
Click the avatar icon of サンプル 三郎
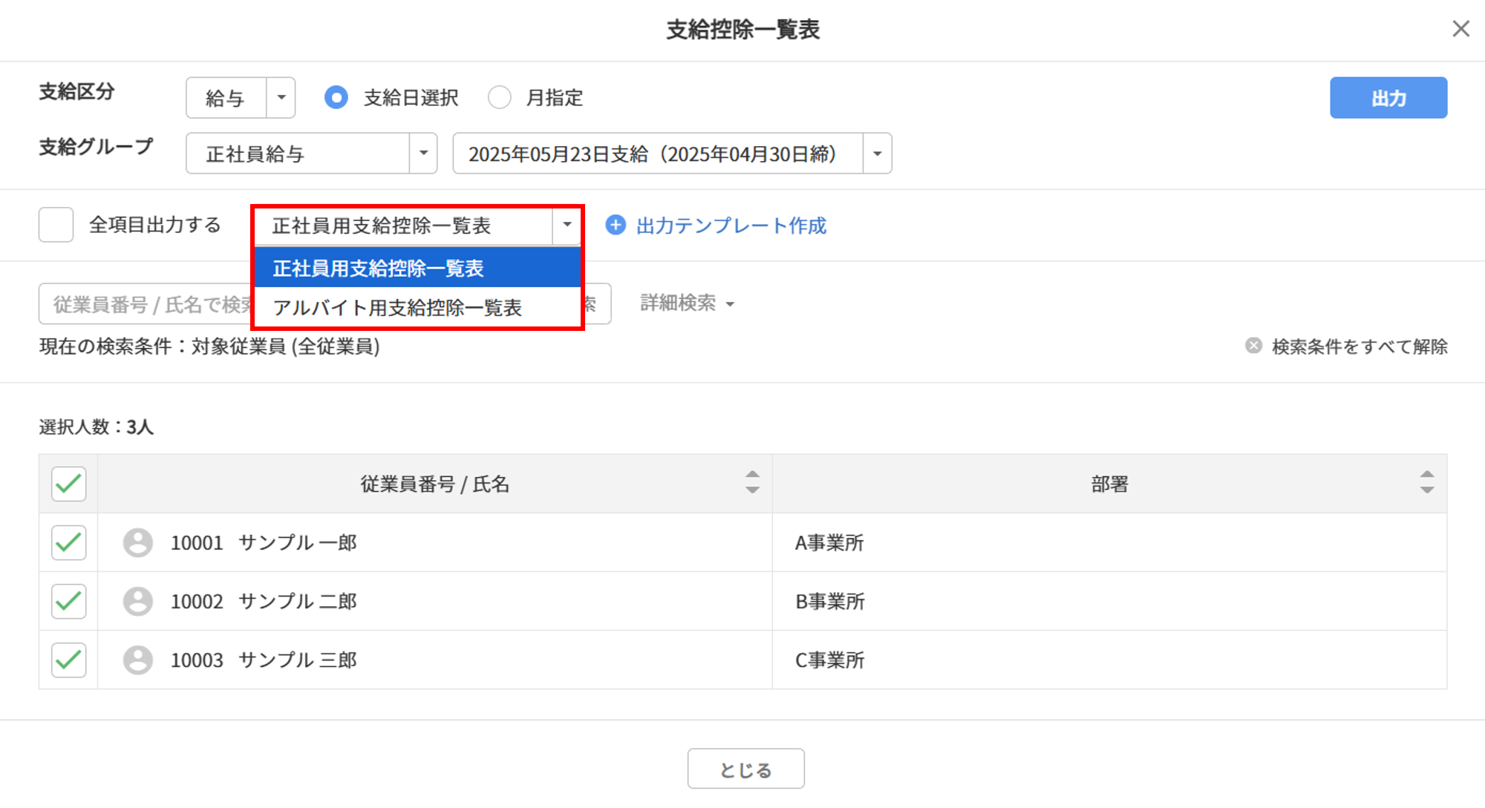138,660
